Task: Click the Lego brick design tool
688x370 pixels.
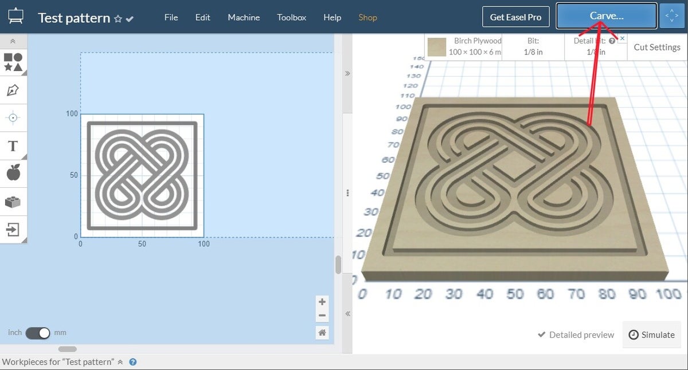Action: tap(13, 202)
